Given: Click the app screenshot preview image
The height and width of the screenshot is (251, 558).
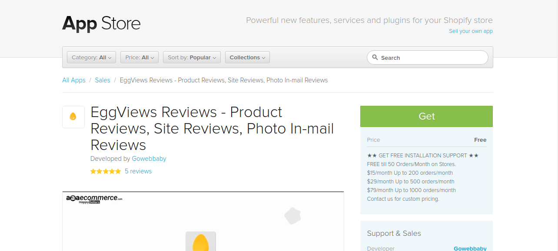Looking at the screenshot, I should (x=203, y=221).
